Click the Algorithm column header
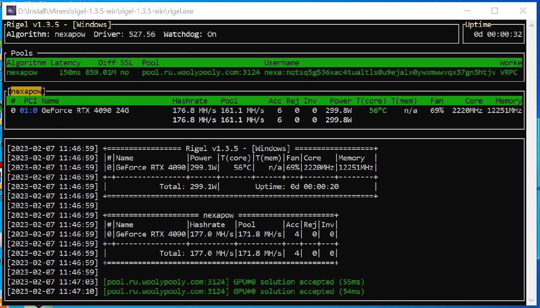Image resolution: width=540 pixels, height=308 pixels. tap(26, 62)
